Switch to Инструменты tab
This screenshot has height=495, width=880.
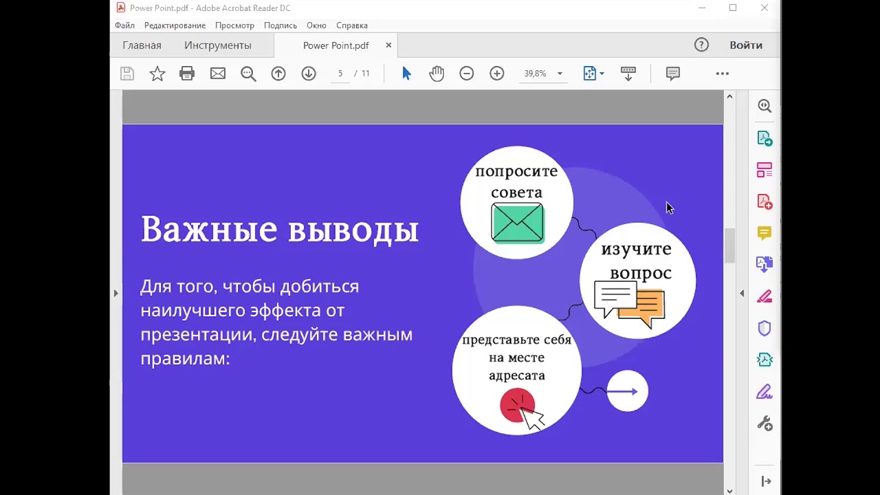(218, 45)
